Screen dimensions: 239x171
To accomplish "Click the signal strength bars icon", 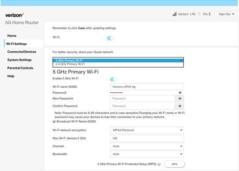I will (174, 14).
